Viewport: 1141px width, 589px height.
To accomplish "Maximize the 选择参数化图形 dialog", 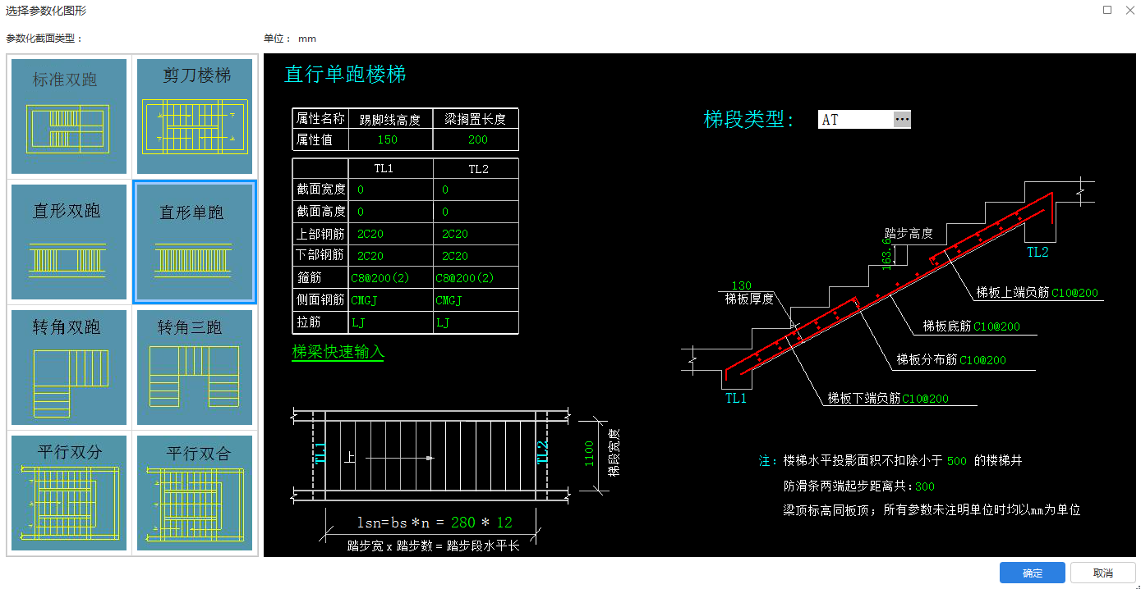I will (1107, 11).
